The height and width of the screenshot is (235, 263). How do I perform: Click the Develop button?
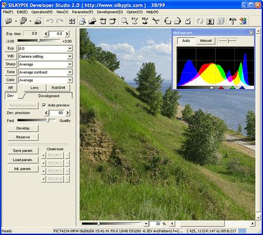[x=23, y=128]
